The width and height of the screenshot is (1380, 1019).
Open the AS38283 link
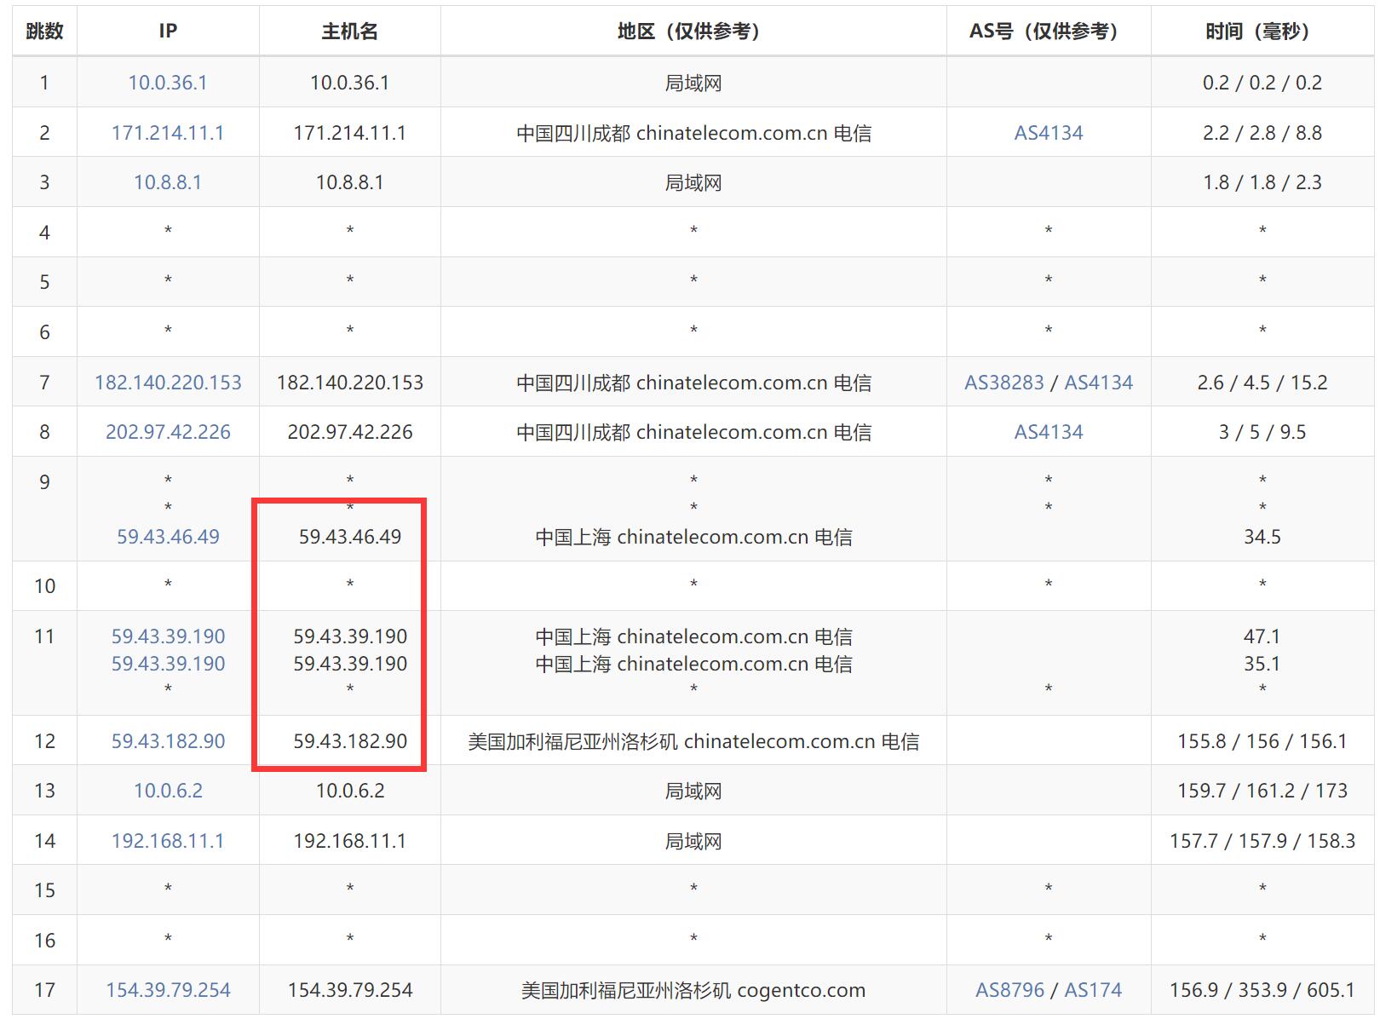[x=1003, y=383]
